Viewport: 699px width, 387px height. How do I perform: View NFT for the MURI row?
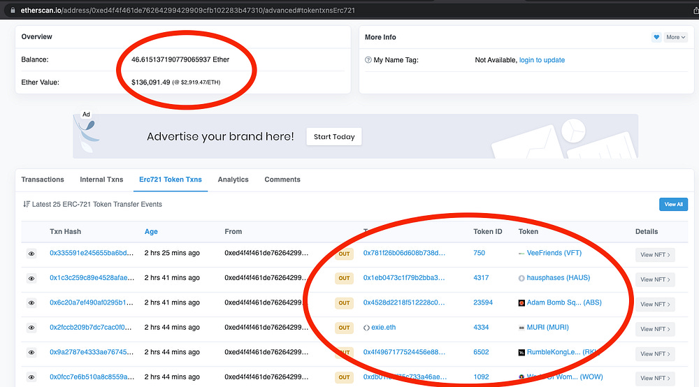point(655,329)
